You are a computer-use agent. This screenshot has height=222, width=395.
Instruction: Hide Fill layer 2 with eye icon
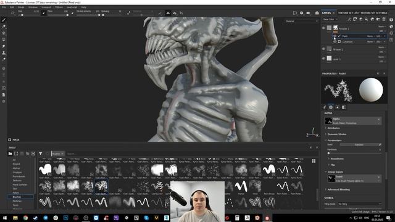tap(323, 49)
